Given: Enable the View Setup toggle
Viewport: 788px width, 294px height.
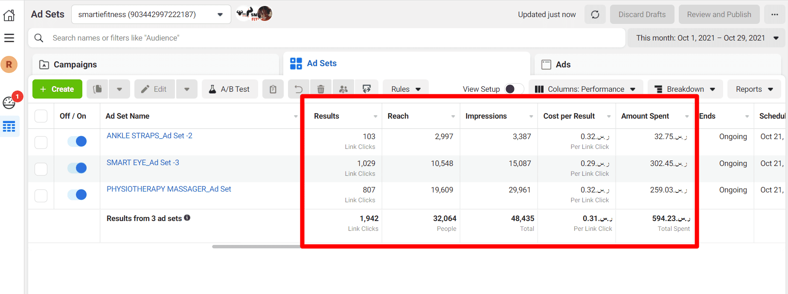Looking at the screenshot, I should 513,89.
